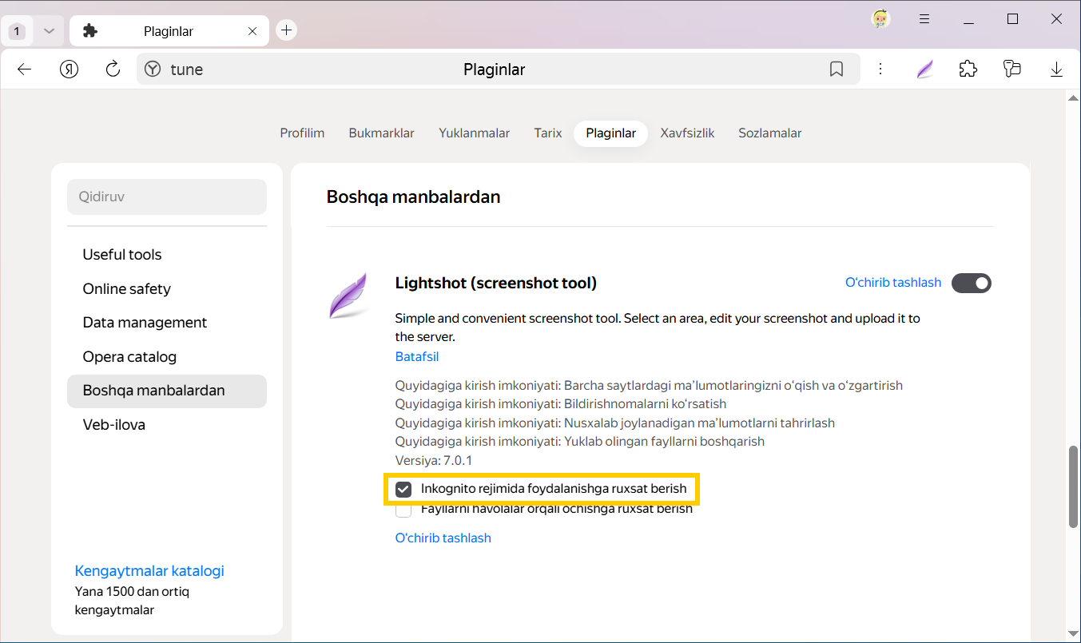Bookmark this page using bookmark icon
This screenshot has width=1081, height=643.
click(x=837, y=69)
